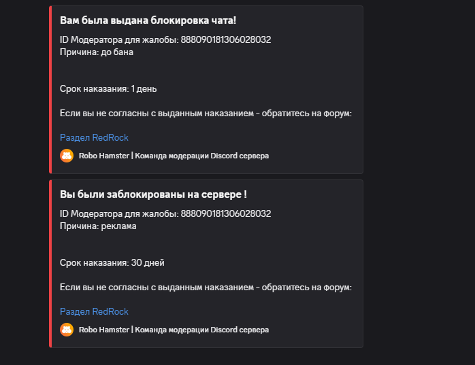
Task: Click the title 'Вы были заблокированы на сервере !'
Action: tap(153, 195)
